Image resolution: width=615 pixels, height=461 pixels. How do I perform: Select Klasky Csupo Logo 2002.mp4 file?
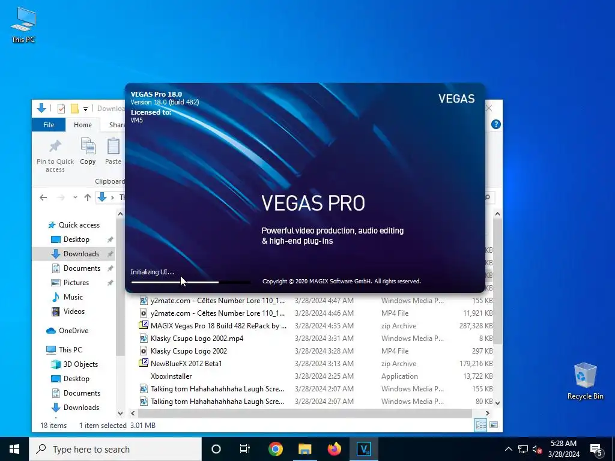tap(316, 339)
